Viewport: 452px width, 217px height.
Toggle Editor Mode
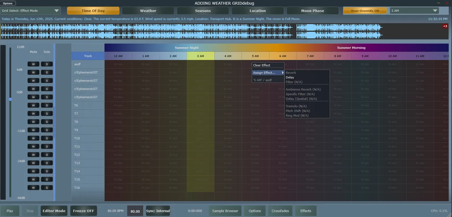(x=54, y=211)
